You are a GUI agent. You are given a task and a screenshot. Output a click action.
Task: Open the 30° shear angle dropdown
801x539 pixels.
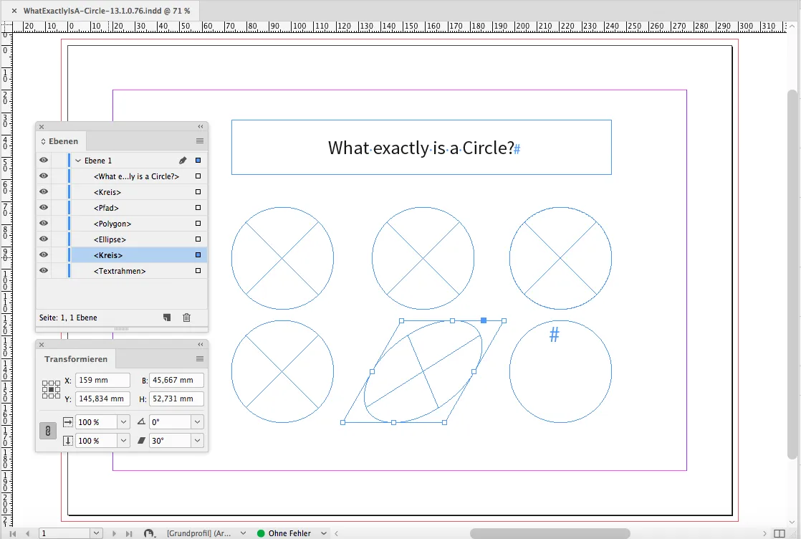(x=196, y=440)
